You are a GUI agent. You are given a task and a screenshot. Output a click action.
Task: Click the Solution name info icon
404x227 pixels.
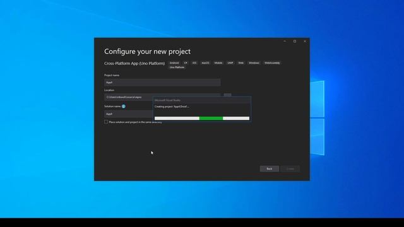tap(124, 107)
